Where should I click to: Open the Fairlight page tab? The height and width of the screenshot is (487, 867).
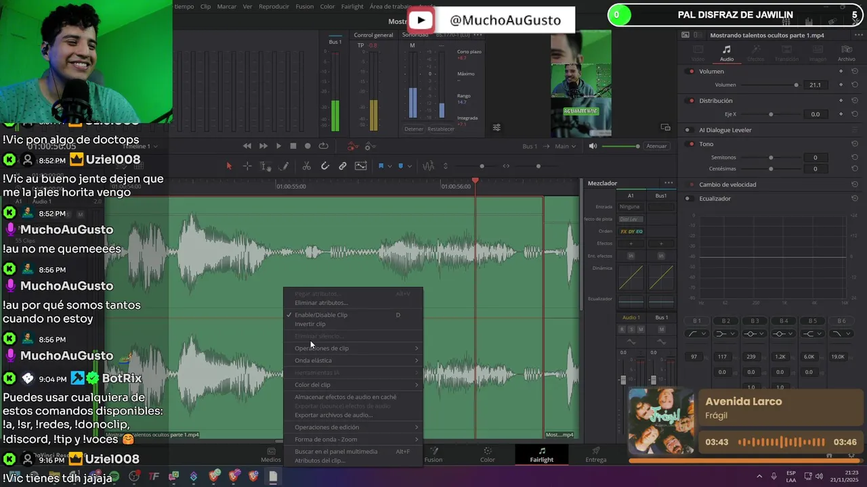pos(542,455)
